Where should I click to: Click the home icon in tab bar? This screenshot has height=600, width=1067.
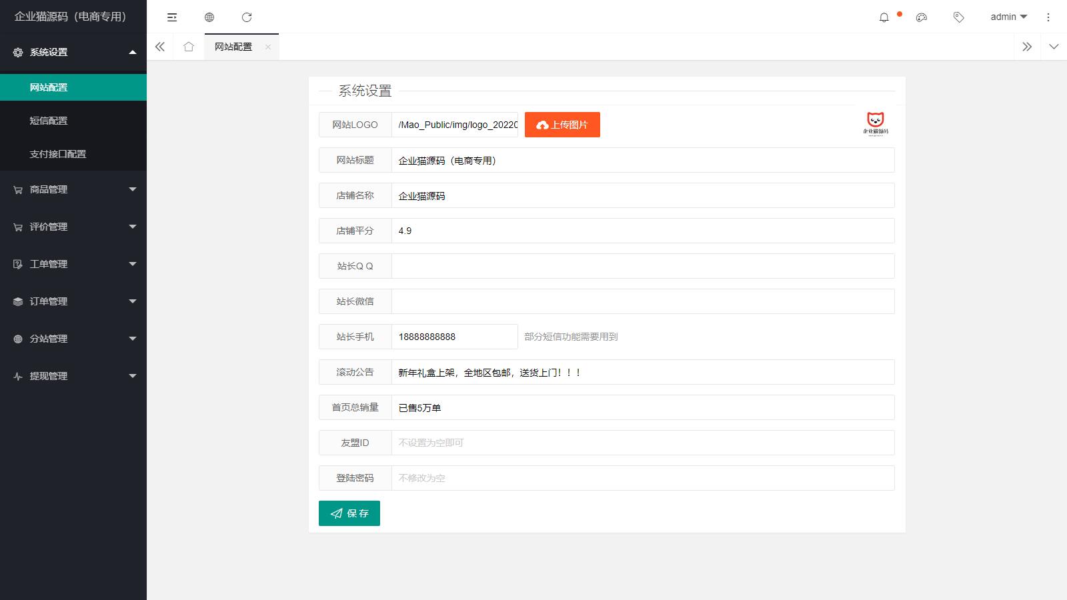pos(189,47)
